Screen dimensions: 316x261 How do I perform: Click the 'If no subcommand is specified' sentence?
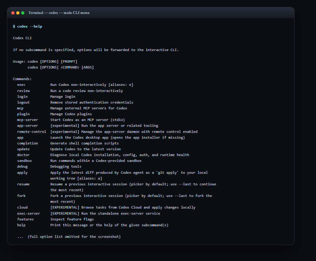click(96, 50)
